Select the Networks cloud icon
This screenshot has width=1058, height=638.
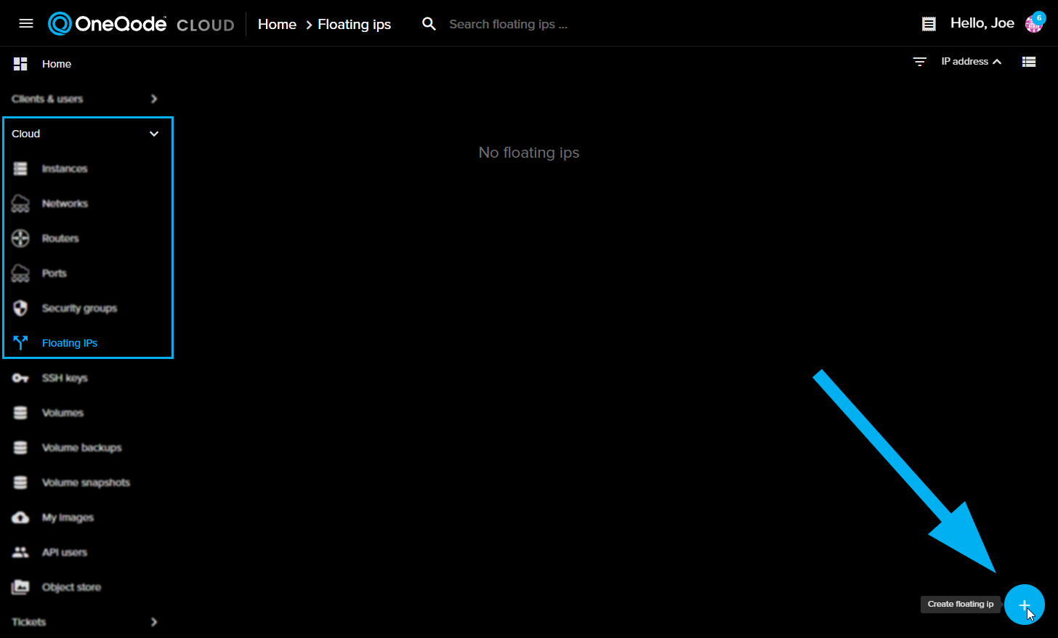point(20,203)
